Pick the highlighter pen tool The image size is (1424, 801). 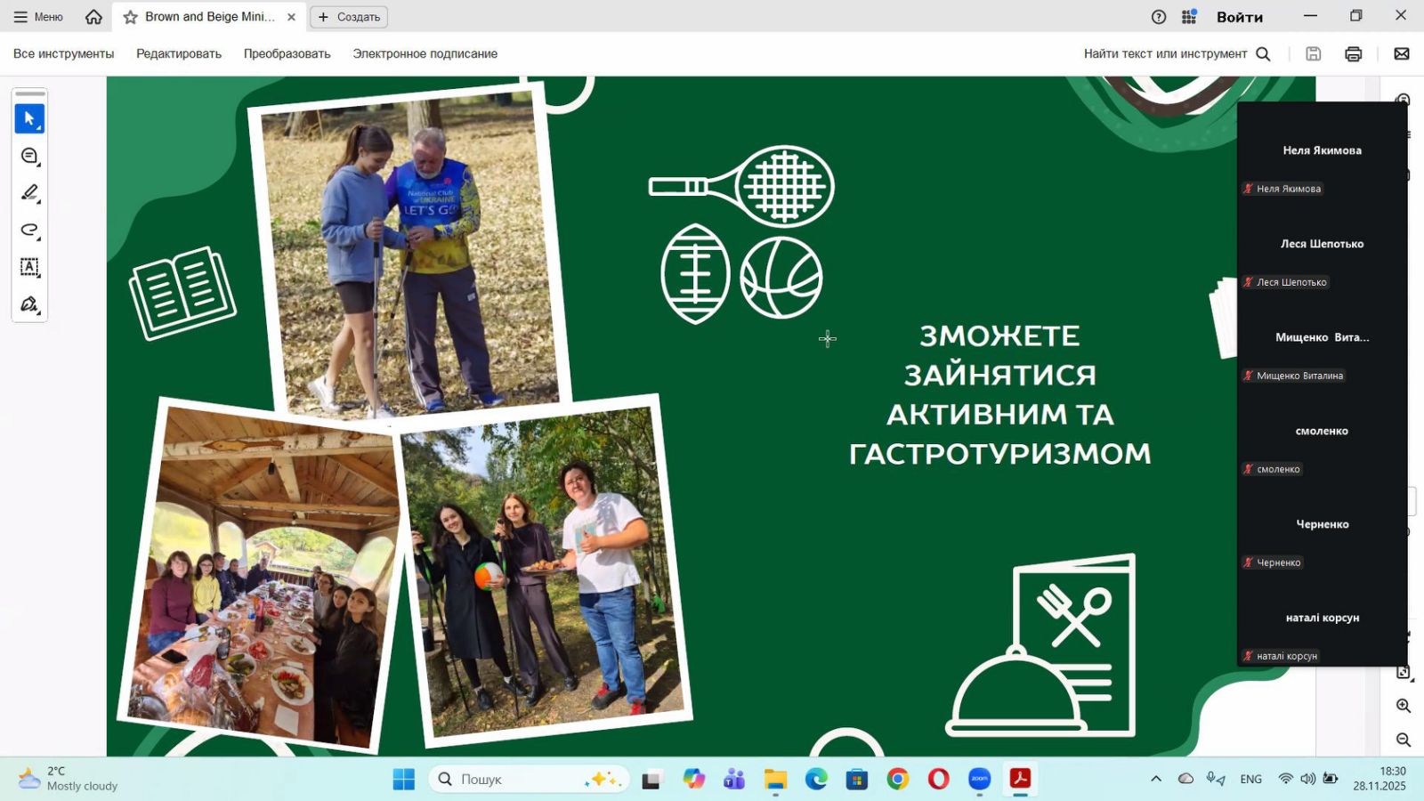[x=29, y=192]
